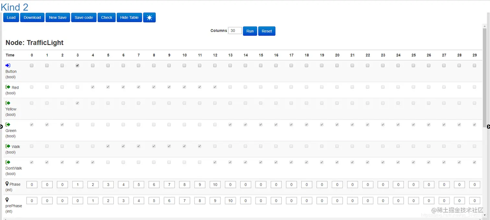Click the prePhase value field showing 10
Viewport: 490px width, 220px height.
pyautogui.click(x=230, y=201)
